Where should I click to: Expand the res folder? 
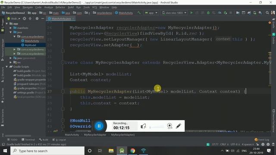pos(11,62)
